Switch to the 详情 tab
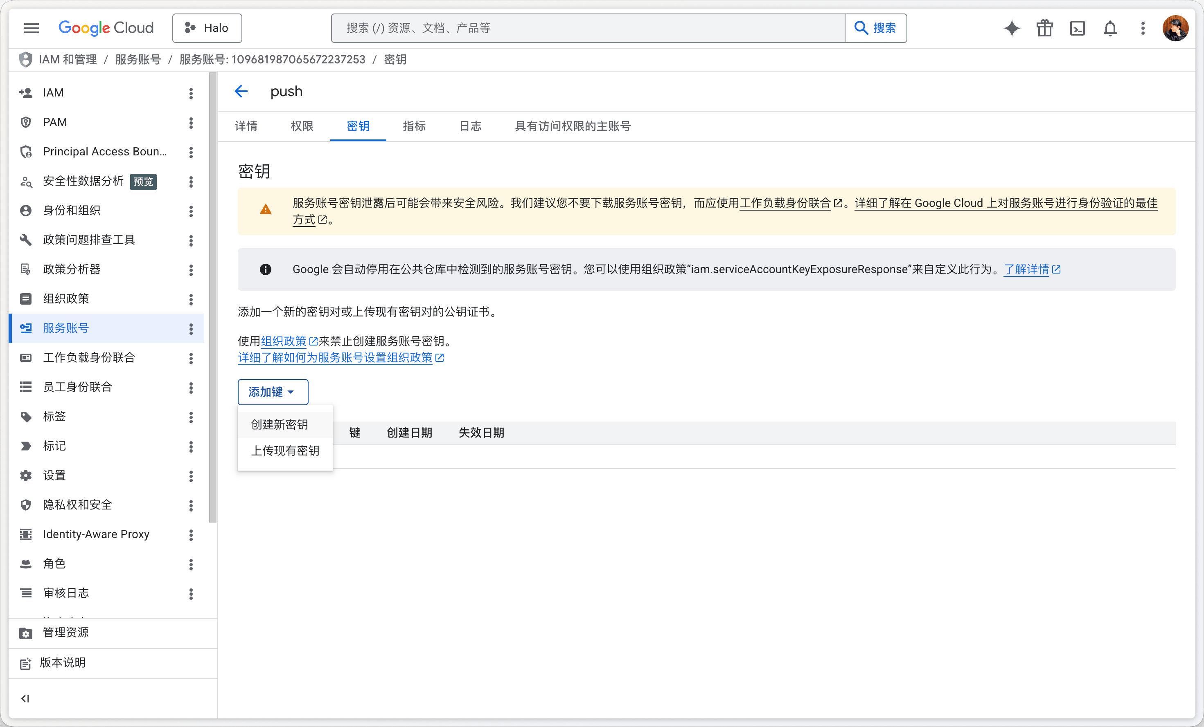The width and height of the screenshot is (1204, 727). [246, 126]
